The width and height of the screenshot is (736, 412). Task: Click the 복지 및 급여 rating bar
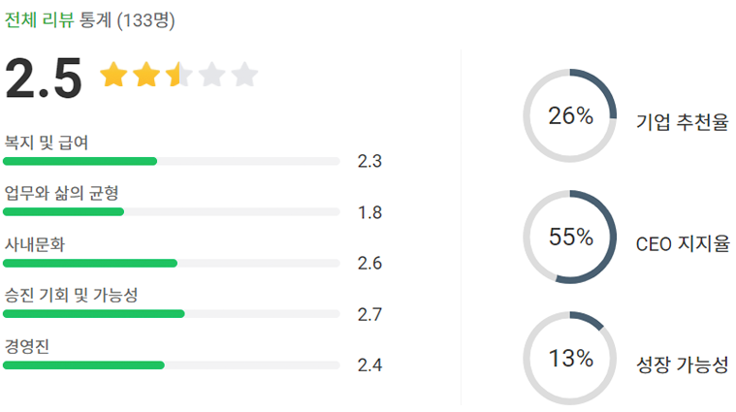click(172, 161)
